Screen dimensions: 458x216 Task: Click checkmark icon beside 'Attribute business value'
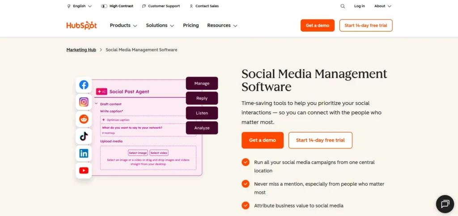click(x=246, y=205)
